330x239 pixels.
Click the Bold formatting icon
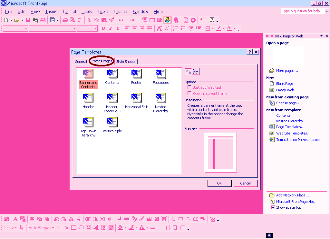103,28
